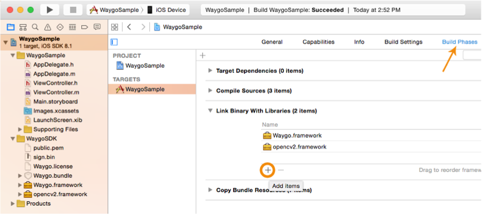Screen dimensions: 482x216
Task: Click WaygoSample in the jump bar
Action: pyautogui.click(x=178, y=27)
